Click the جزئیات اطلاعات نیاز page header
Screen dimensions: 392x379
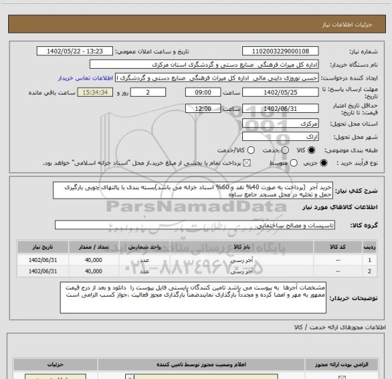point(347,24)
